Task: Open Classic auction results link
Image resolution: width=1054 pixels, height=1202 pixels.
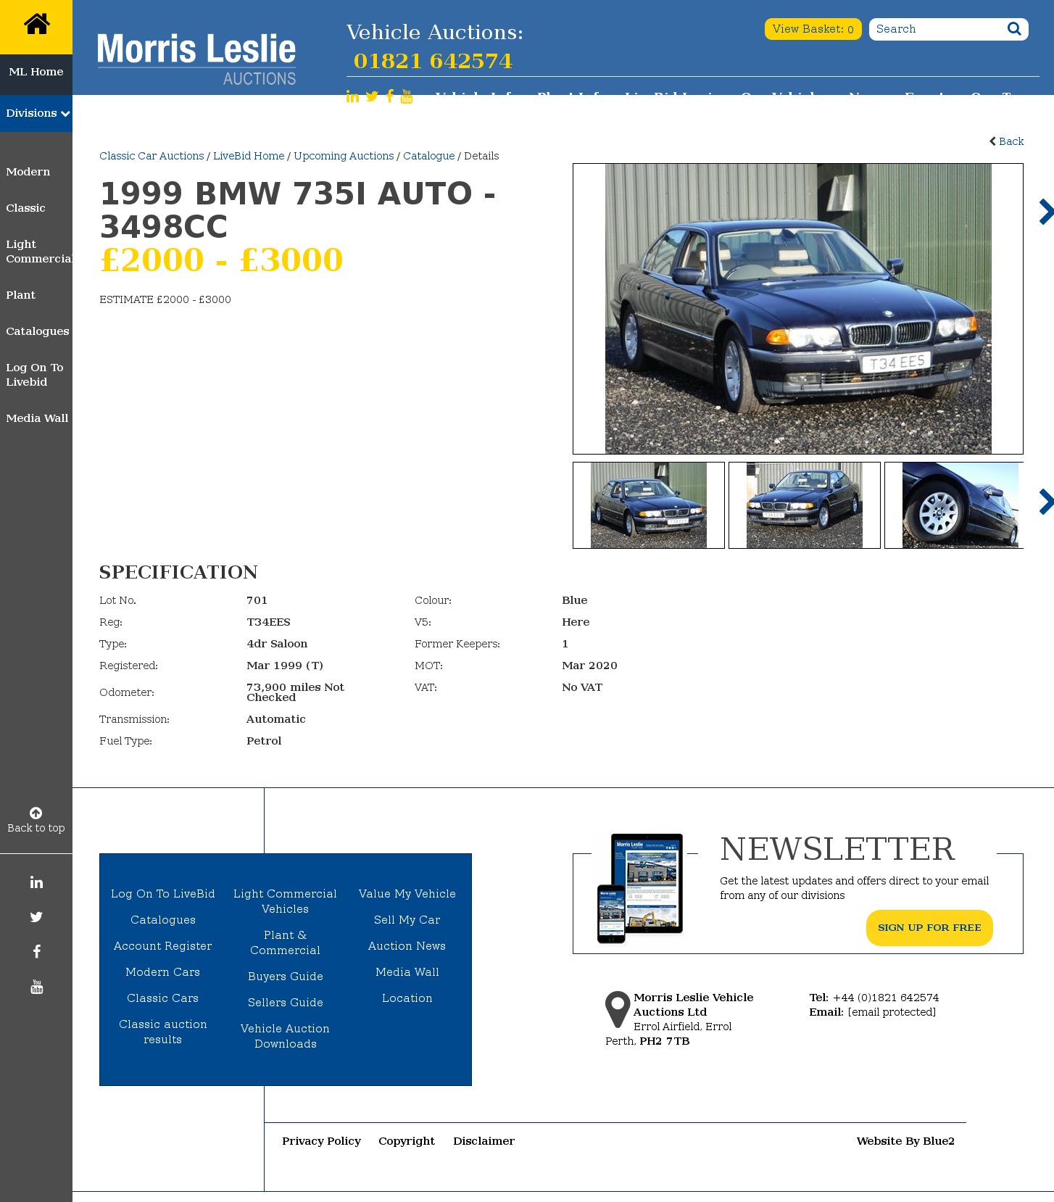Action: click(x=163, y=1032)
